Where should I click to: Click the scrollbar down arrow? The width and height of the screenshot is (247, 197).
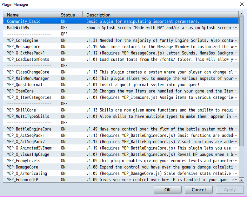pos(241,180)
